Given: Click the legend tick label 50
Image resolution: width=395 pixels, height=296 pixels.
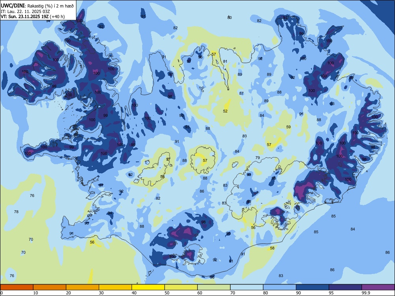Looking at the screenshot, I should [167, 293].
